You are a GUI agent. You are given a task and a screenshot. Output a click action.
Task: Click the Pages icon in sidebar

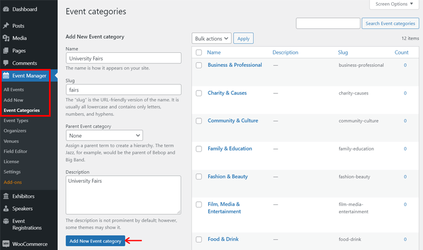[6, 51]
